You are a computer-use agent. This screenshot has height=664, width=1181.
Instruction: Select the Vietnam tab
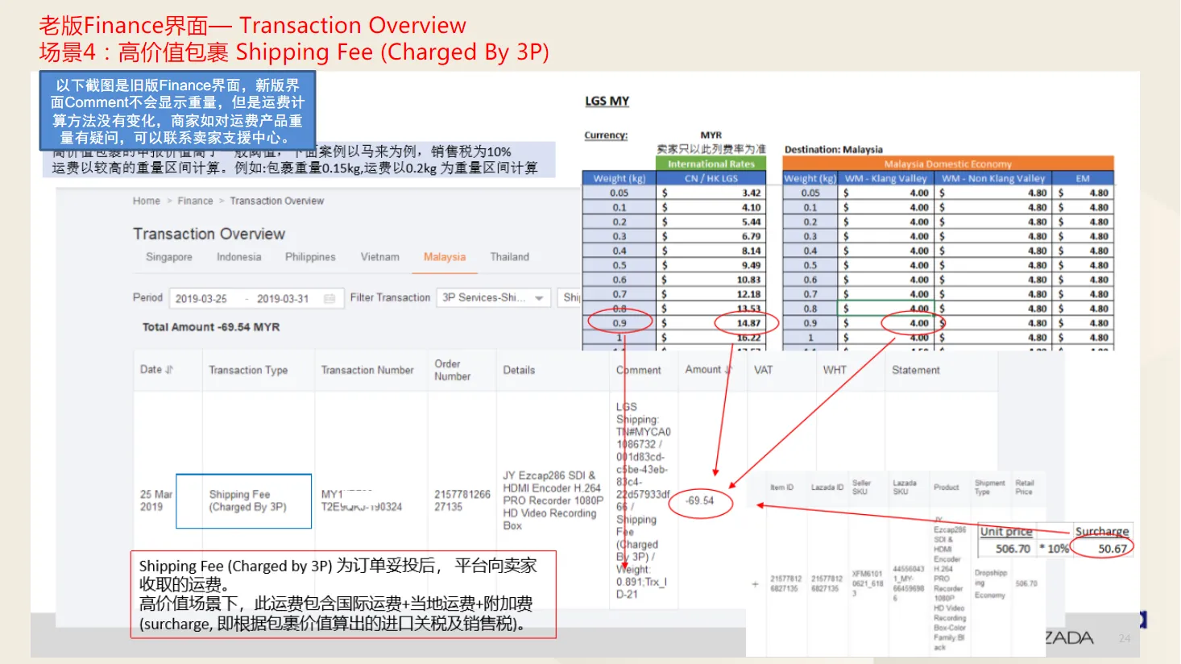point(380,256)
